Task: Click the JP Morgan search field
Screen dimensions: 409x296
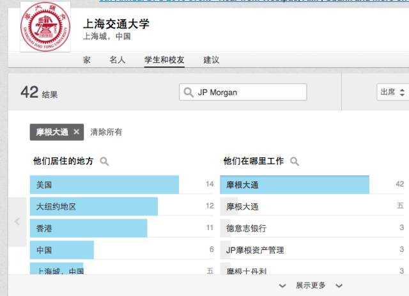Action: (243, 92)
